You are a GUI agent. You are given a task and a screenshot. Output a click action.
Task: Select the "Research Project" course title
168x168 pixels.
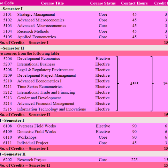(x=32, y=160)
